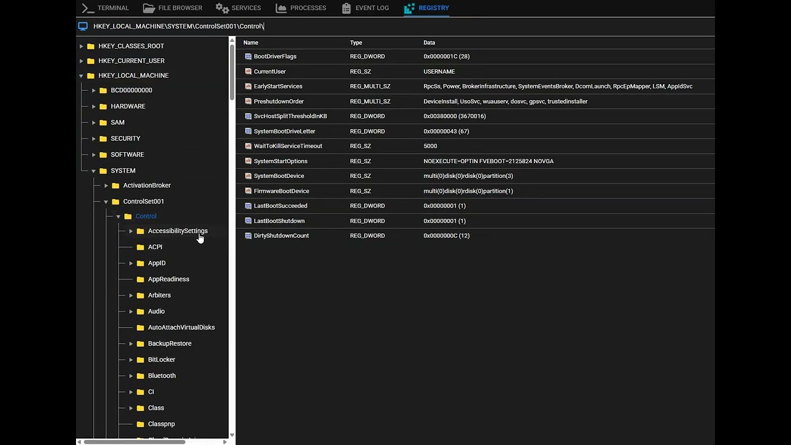Select the Arbiters key
This screenshot has width=791, height=445.
click(159, 295)
